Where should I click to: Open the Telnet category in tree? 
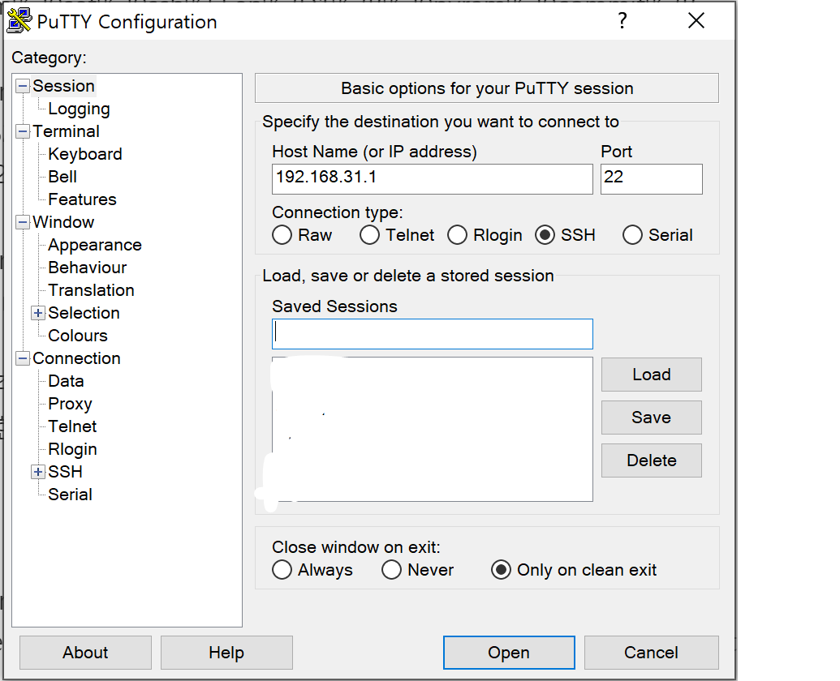[72, 426]
